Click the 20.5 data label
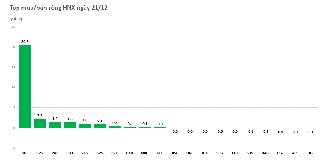 point(25,42)
